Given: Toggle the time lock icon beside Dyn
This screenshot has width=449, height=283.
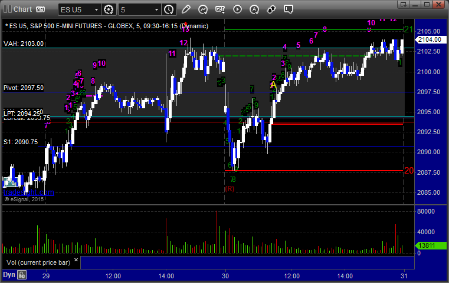Looking at the screenshot, I should 22,275.
